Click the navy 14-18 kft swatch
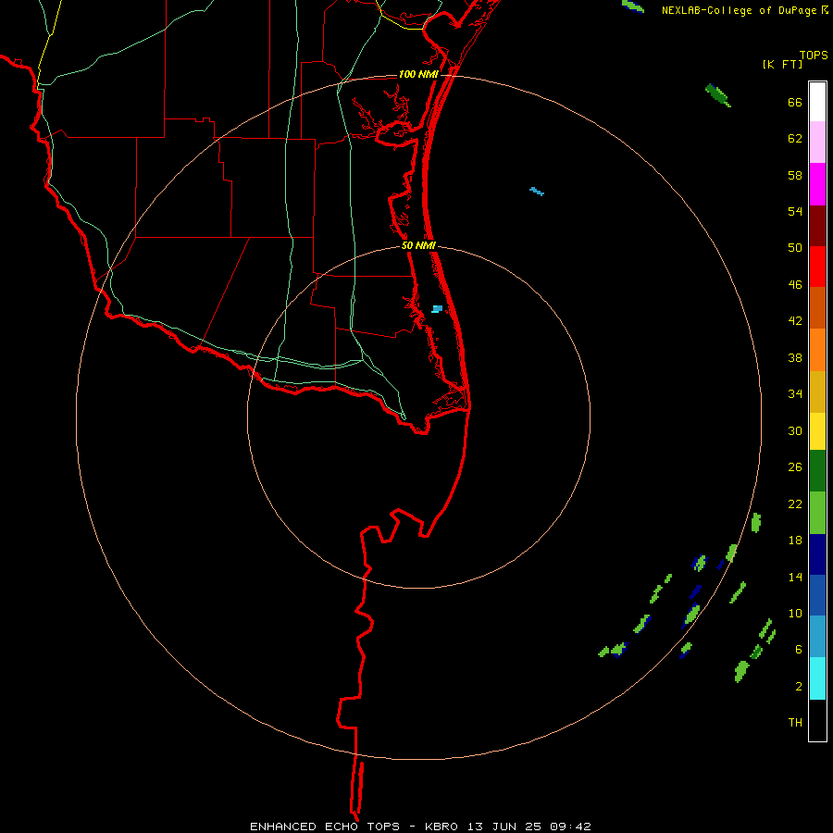The image size is (833, 833). coord(817,554)
